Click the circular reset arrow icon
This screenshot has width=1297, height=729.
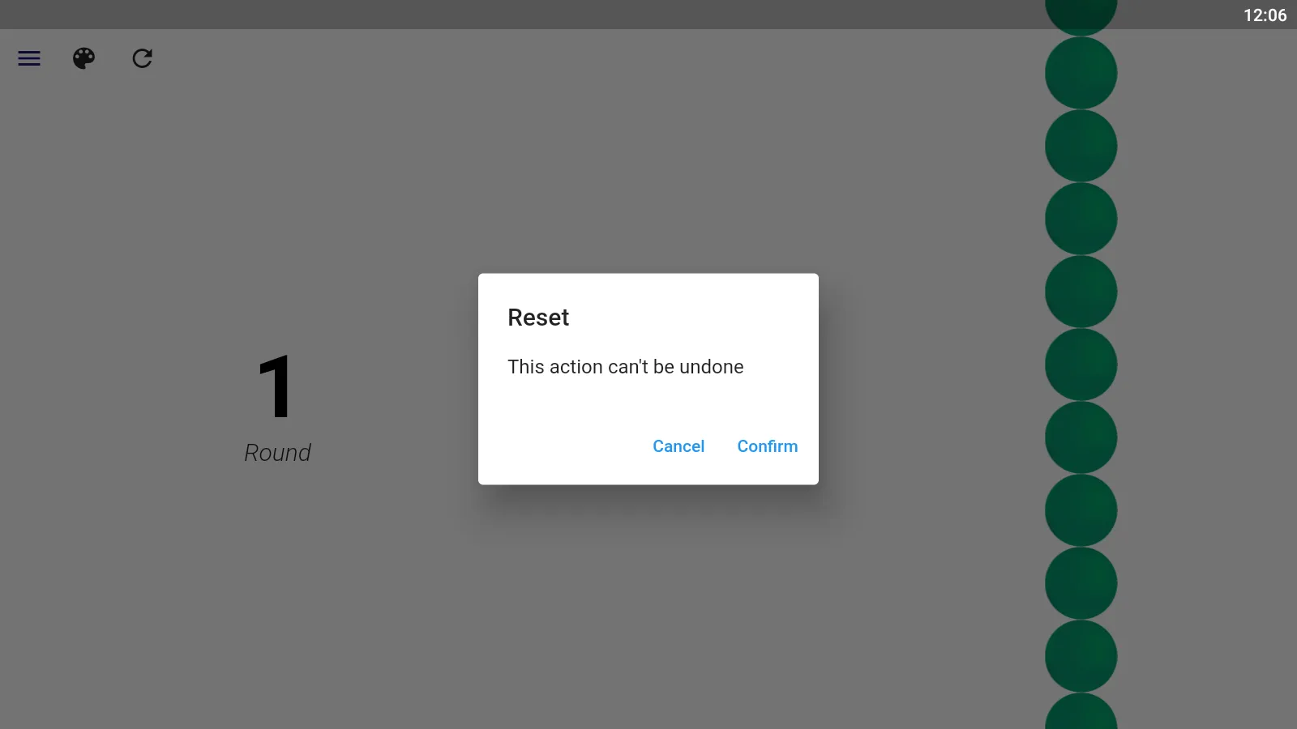coord(143,58)
